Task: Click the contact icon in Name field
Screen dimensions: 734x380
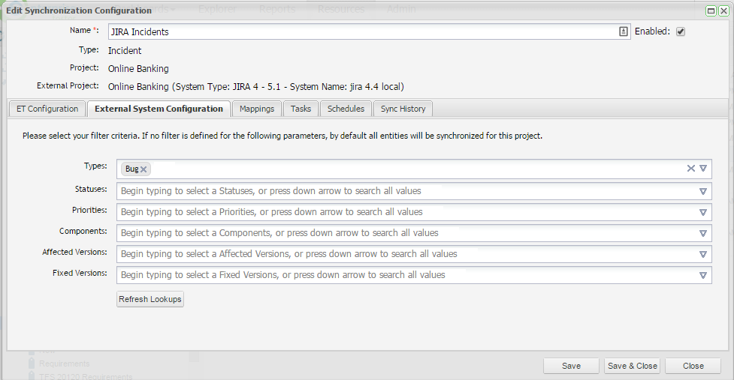Action: (x=624, y=31)
